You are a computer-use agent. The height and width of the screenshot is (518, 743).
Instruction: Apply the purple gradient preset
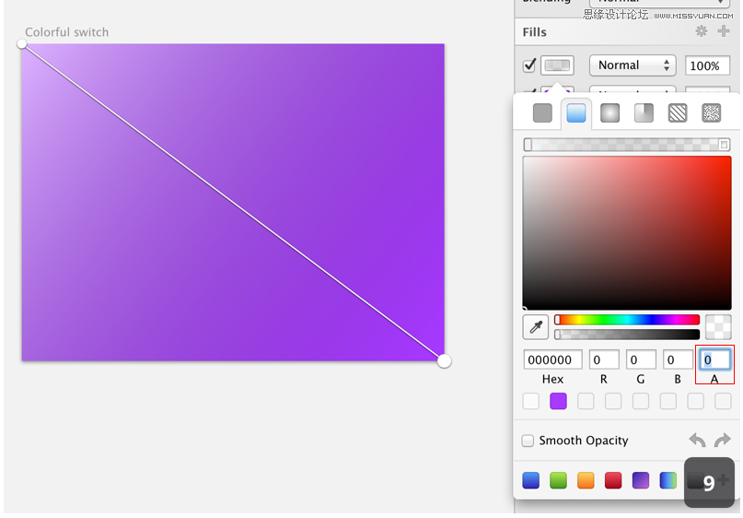coord(641,480)
